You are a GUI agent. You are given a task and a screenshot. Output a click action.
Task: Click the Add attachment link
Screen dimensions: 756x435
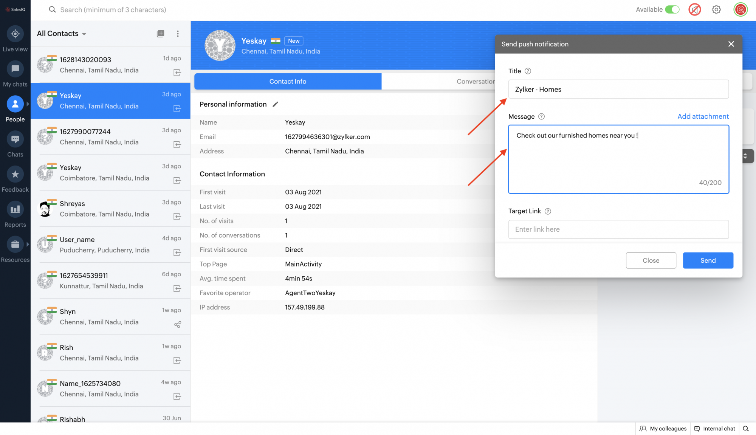(703, 116)
